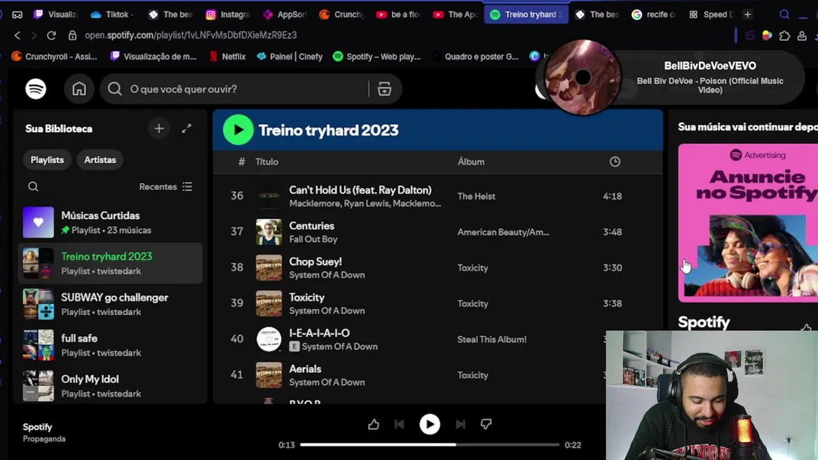Switch to the Crunchyroll browser tab
The height and width of the screenshot is (460, 818).
pyautogui.click(x=342, y=14)
